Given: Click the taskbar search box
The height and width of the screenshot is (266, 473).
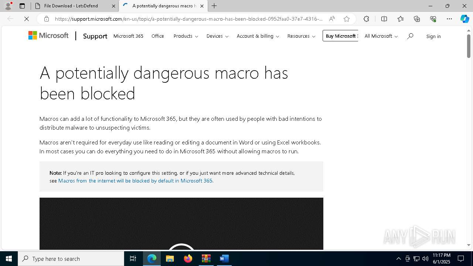Looking at the screenshot, I should [71, 259].
